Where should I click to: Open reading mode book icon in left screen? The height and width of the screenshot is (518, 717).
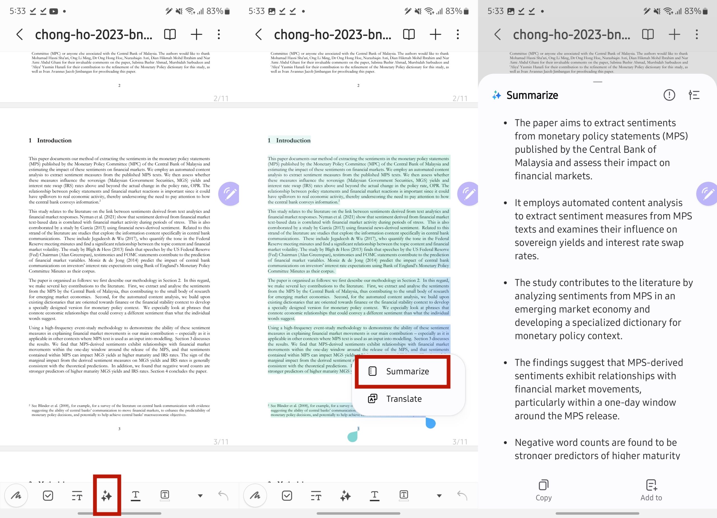point(170,34)
